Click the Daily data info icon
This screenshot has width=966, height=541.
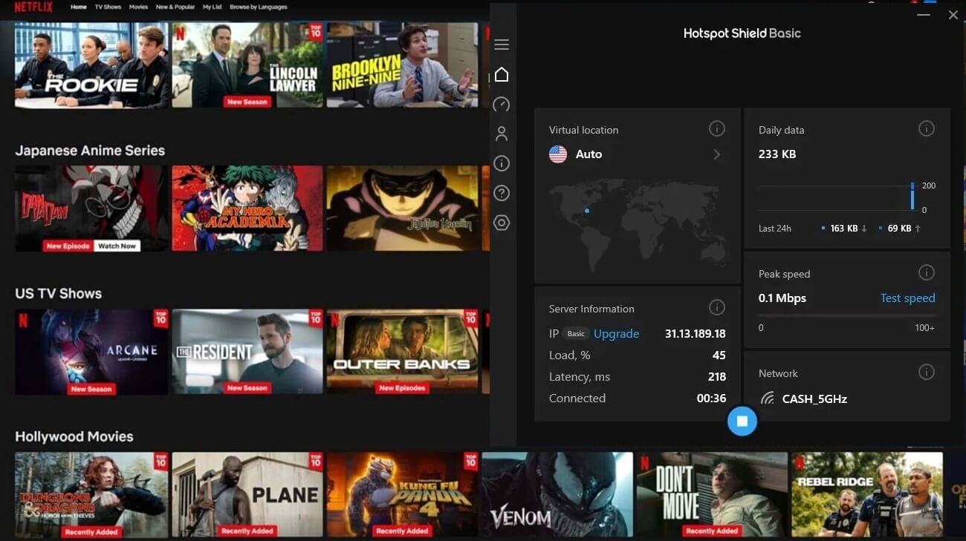(927, 129)
